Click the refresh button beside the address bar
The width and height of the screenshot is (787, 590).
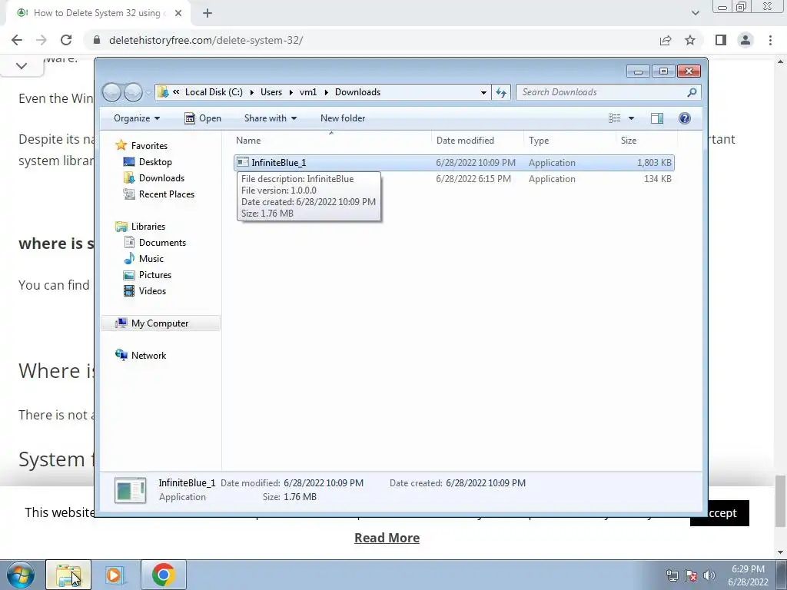501,92
